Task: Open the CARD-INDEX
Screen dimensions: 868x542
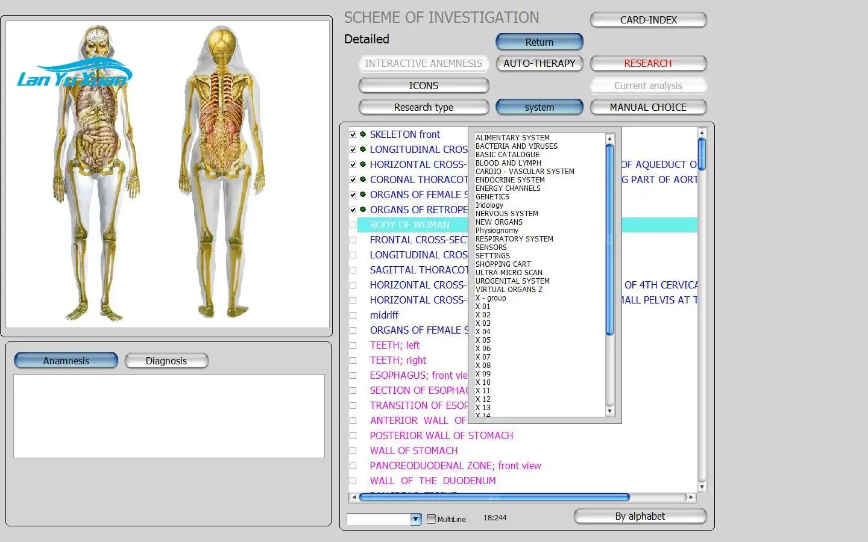Action: (x=648, y=20)
